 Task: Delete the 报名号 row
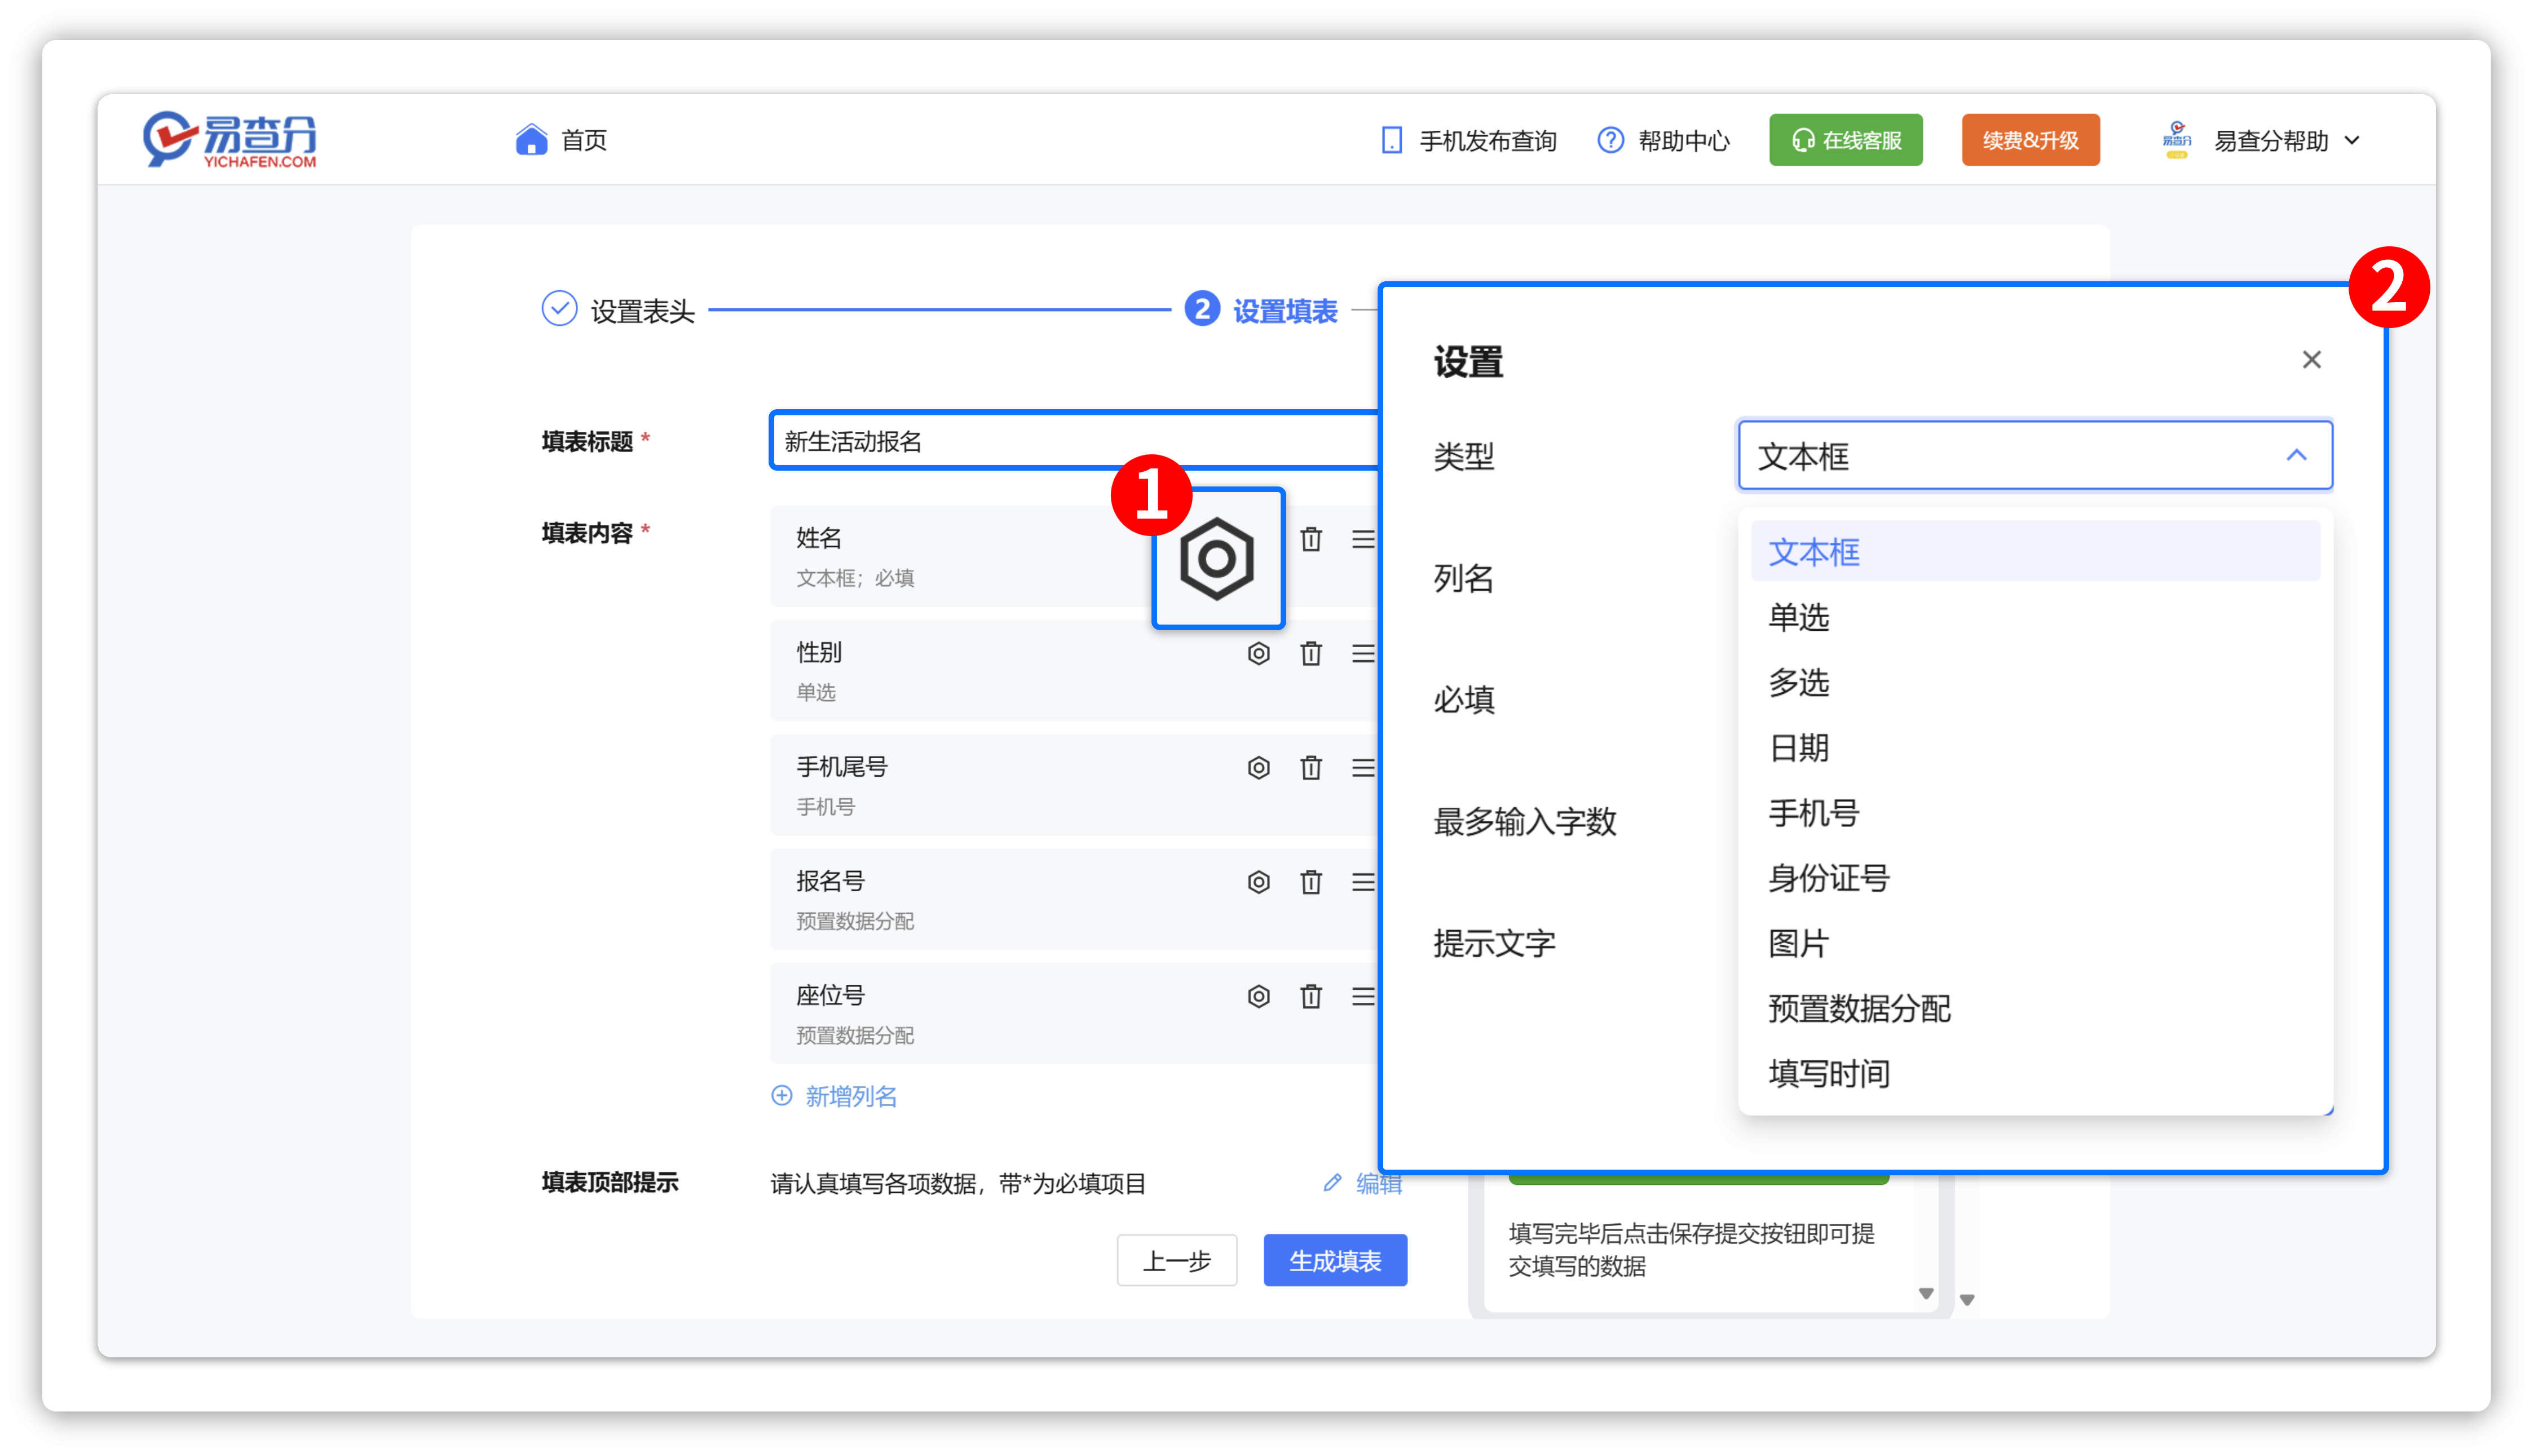point(1310,881)
